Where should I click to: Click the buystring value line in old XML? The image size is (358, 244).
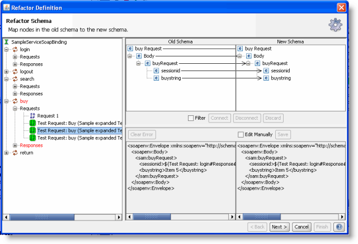click(173, 170)
